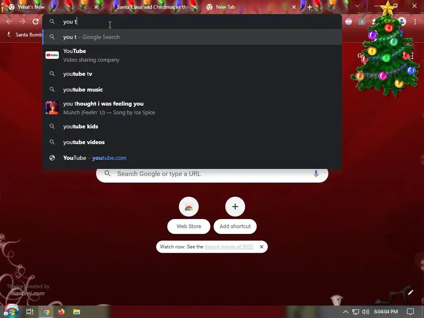The image size is (424, 318).
Task: Open the Chrome three-dot menu
Action: coord(415,22)
